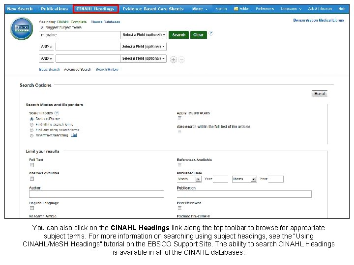Open Search modes help icon
Image resolution: width=354 pixels, height=265 pixels.
(57, 113)
